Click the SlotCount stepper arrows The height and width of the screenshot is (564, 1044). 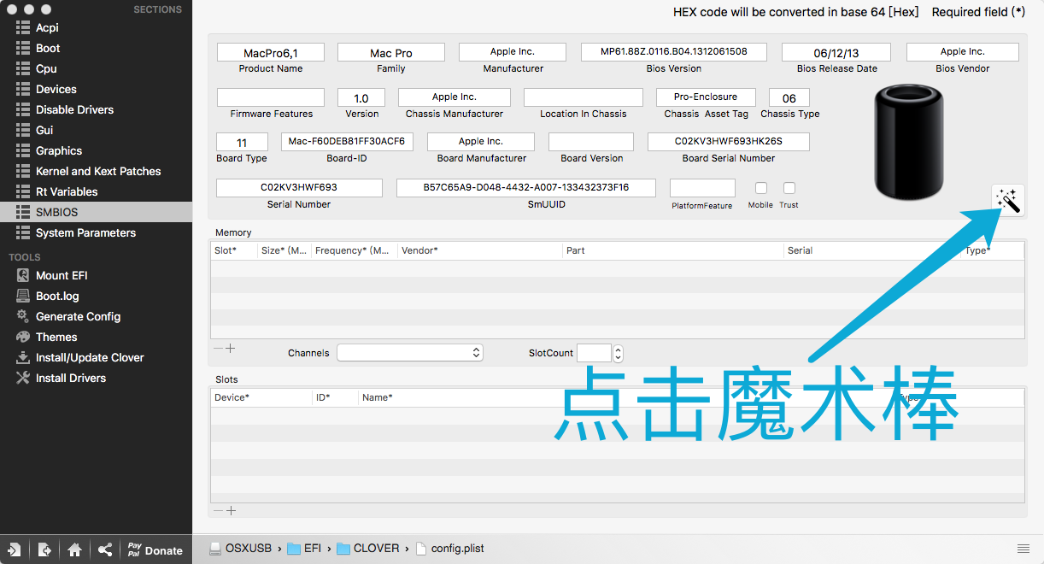[619, 353]
